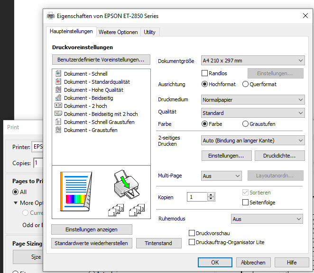Click the Tintenstand button

tap(158, 243)
